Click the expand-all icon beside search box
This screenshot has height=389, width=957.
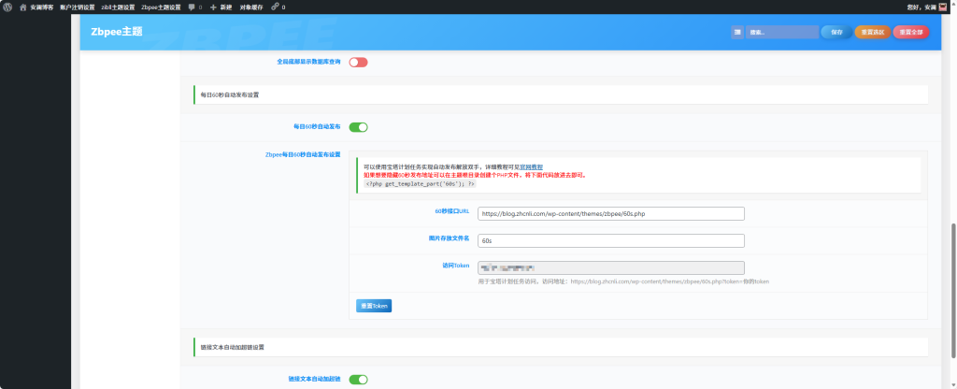[737, 32]
